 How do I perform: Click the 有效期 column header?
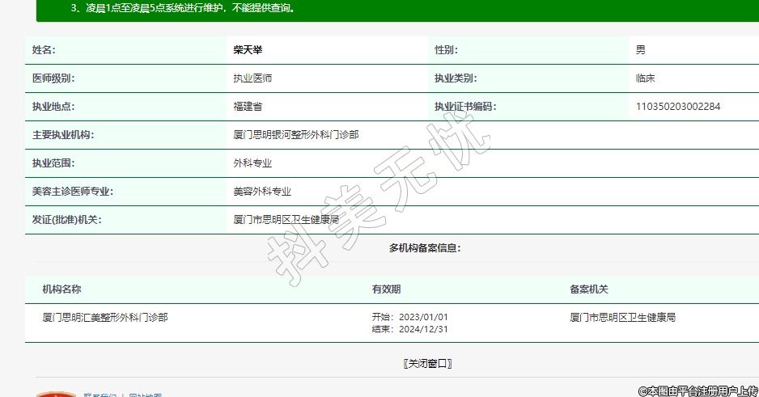386,289
